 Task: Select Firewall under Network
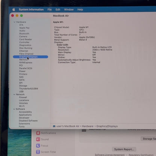pos(23,97)
